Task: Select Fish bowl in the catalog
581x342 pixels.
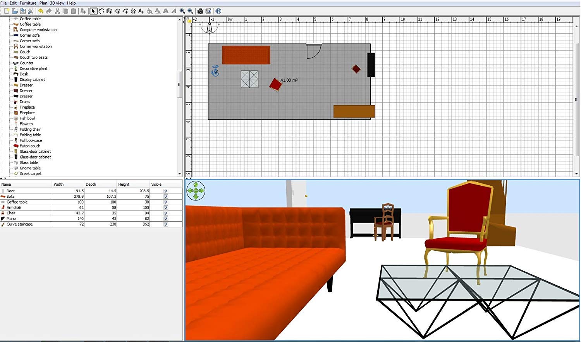Action: (27, 118)
